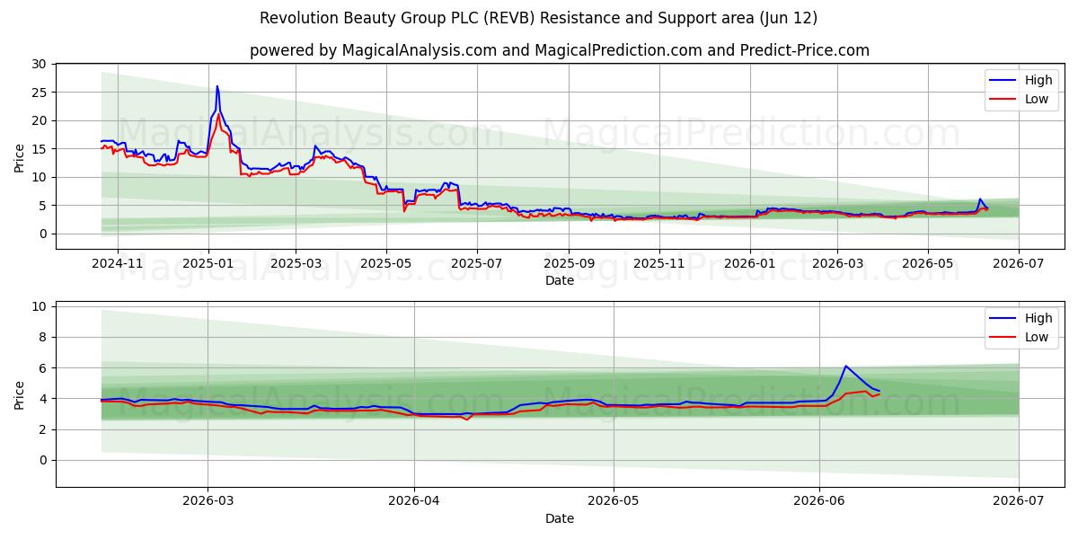Click '2026-07' tick on top chart axis
The width and height of the screenshot is (1078, 539).
(1019, 264)
